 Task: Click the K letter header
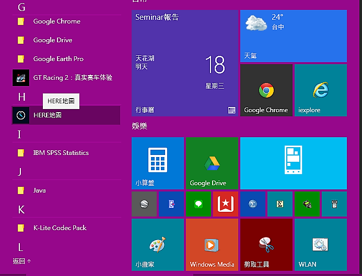(21, 210)
